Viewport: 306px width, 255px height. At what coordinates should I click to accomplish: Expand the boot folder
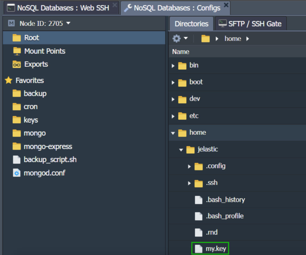click(173, 83)
